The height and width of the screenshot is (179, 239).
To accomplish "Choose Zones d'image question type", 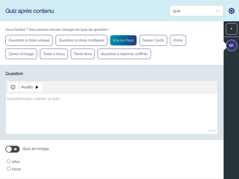I will tap(21, 54).
